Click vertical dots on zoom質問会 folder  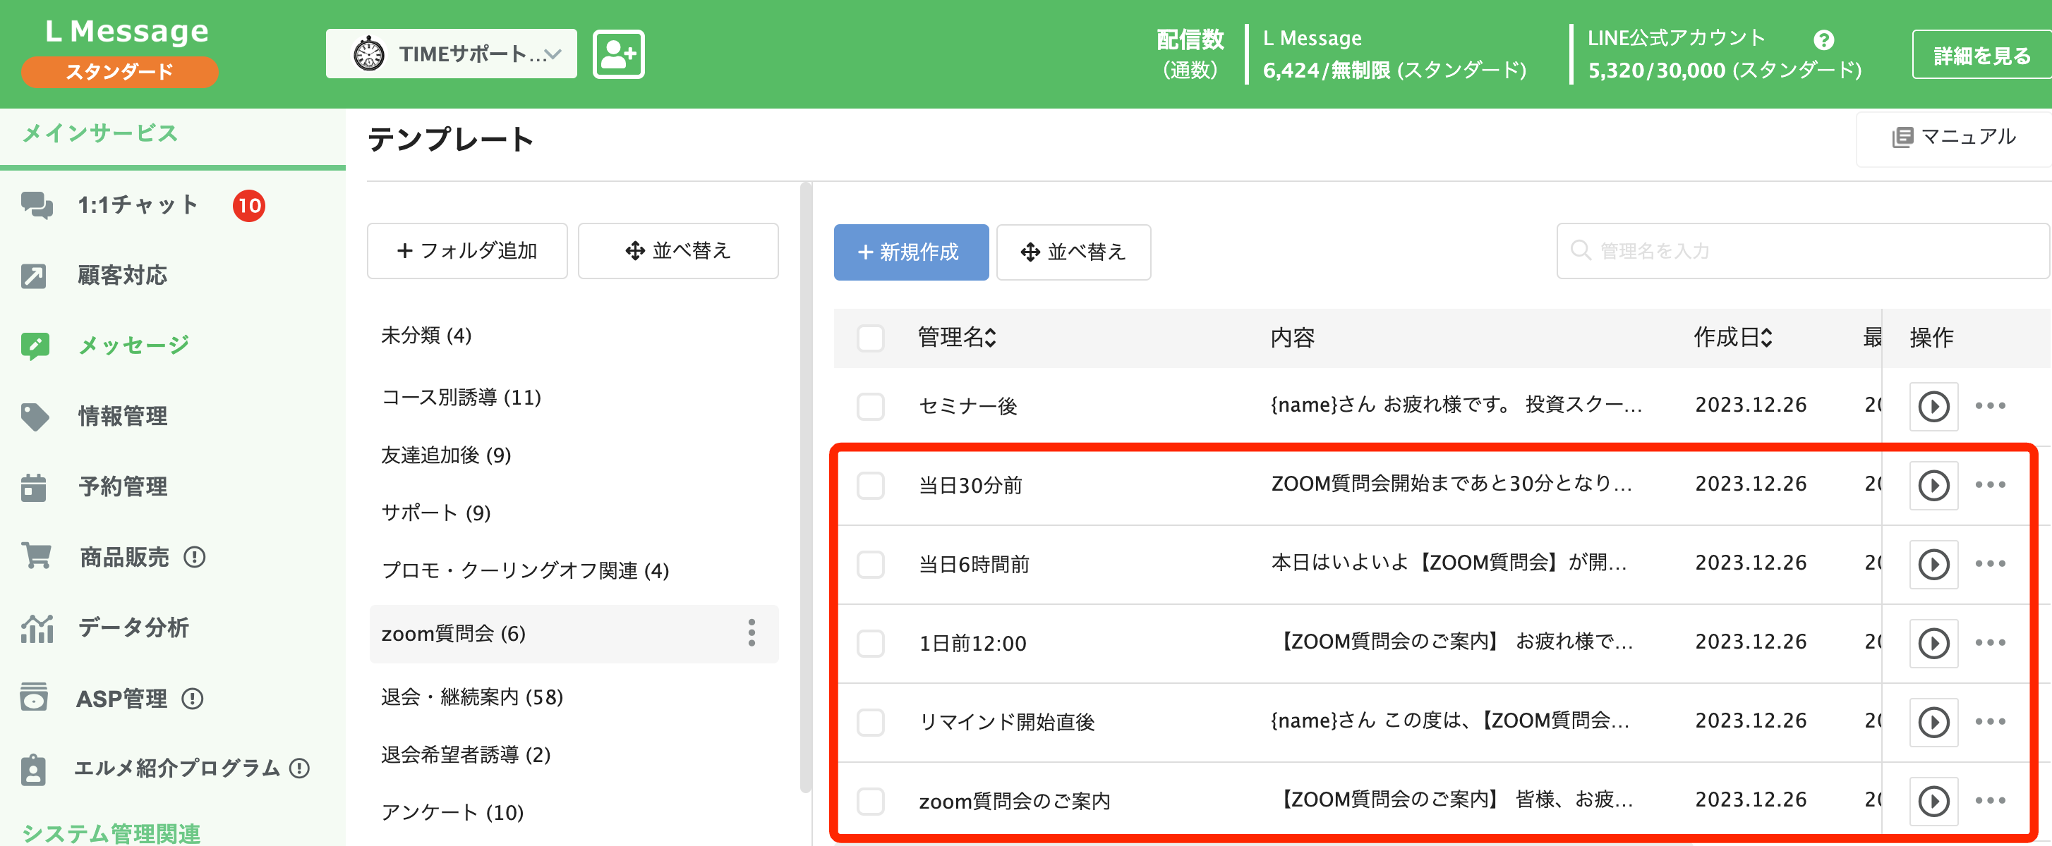click(x=752, y=632)
